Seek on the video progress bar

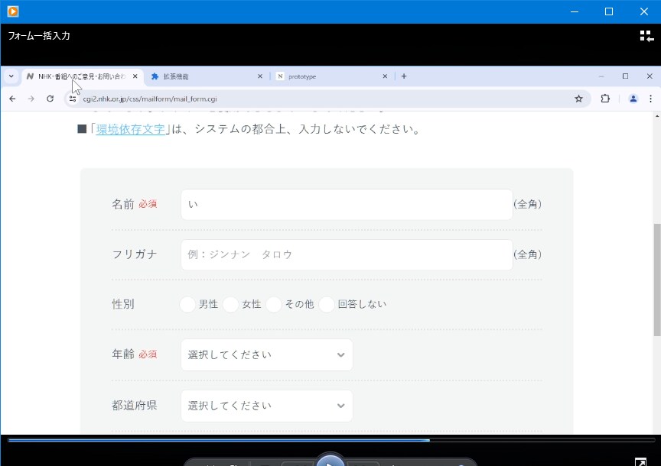331,440
